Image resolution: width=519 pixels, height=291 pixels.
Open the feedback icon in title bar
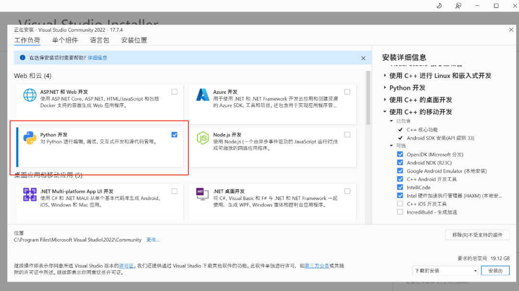pos(458,6)
